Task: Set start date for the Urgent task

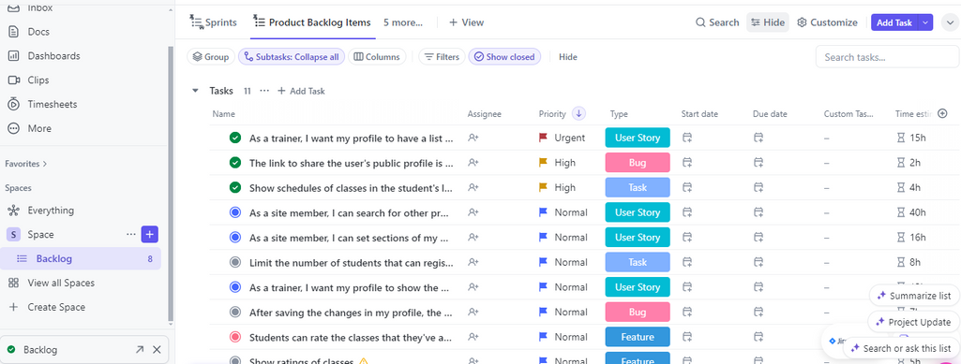Action: click(x=687, y=138)
